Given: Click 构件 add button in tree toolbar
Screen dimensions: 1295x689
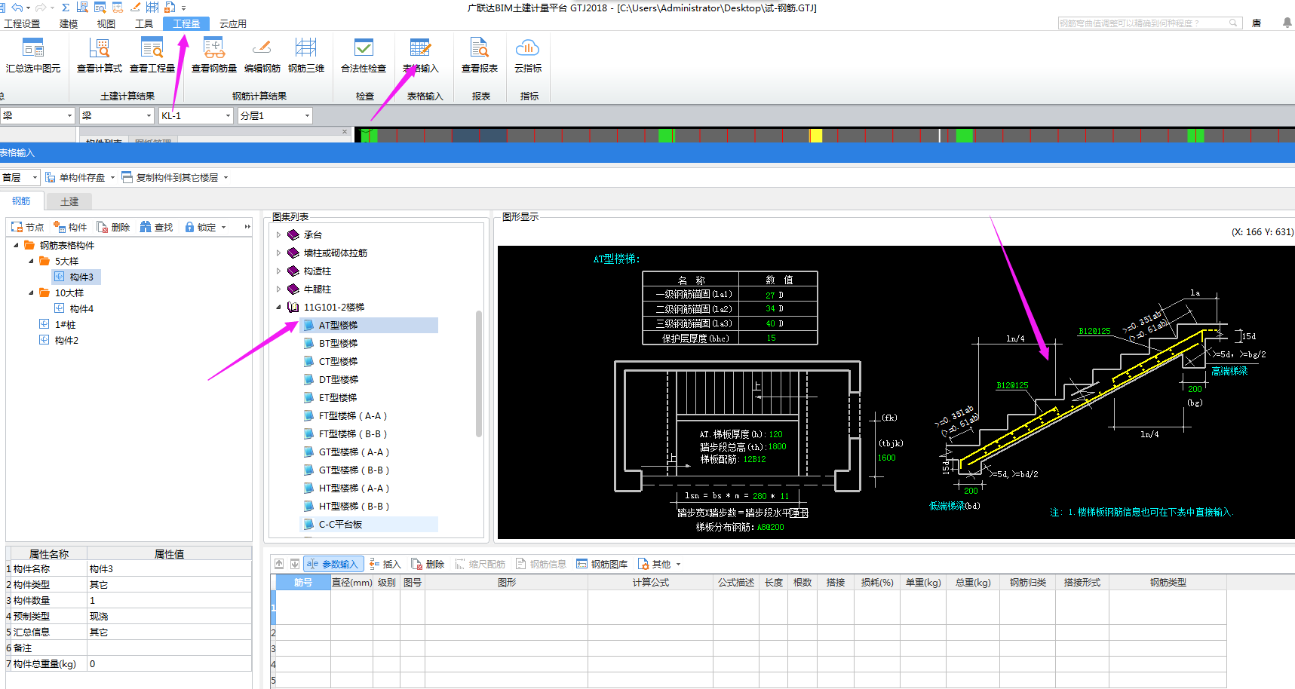Looking at the screenshot, I should (70, 227).
